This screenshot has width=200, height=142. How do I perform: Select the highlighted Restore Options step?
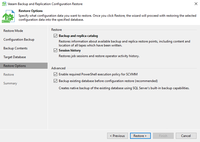point(15,66)
